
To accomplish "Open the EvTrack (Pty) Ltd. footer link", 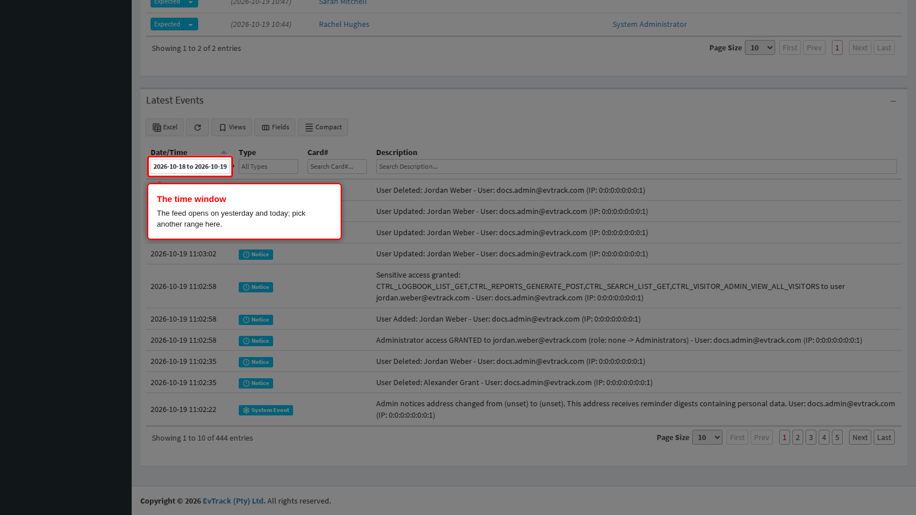I will 234,501.
